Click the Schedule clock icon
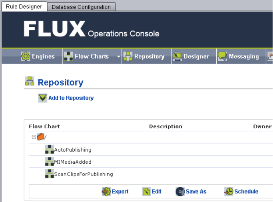The image size is (273, 202). (x=229, y=192)
